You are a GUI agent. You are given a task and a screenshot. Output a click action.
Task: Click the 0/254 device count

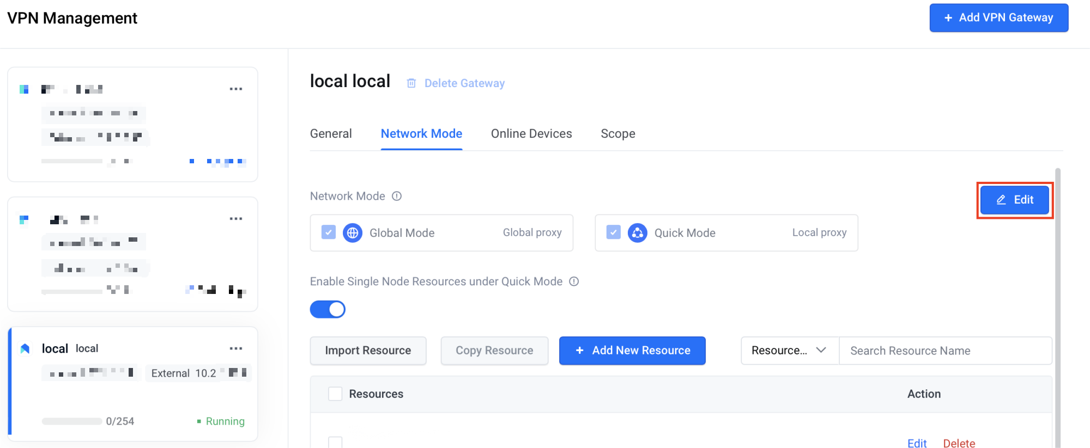pos(120,421)
